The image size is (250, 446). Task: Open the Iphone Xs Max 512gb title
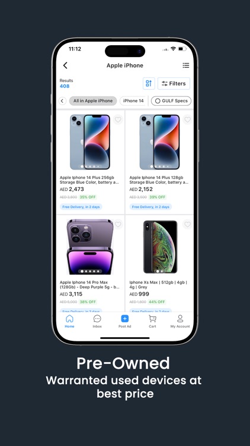point(158,285)
